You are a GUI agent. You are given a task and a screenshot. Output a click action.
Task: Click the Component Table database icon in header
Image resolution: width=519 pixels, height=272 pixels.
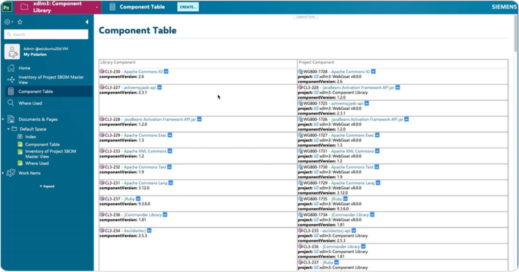[112, 7]
